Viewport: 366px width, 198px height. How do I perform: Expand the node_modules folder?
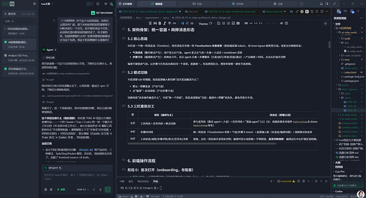coord(351,55)
